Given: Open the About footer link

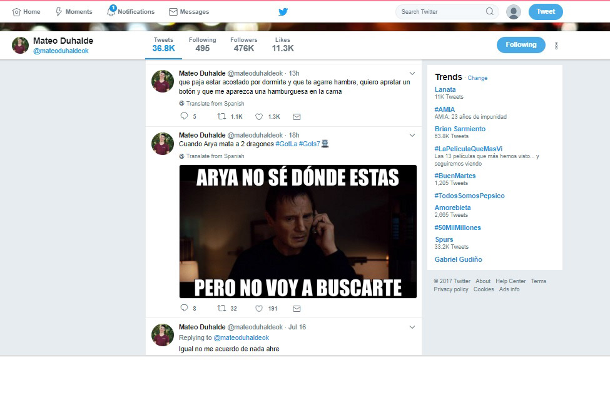Looking at the screenshot, I should pyautogui.click(x=483, y=281).
